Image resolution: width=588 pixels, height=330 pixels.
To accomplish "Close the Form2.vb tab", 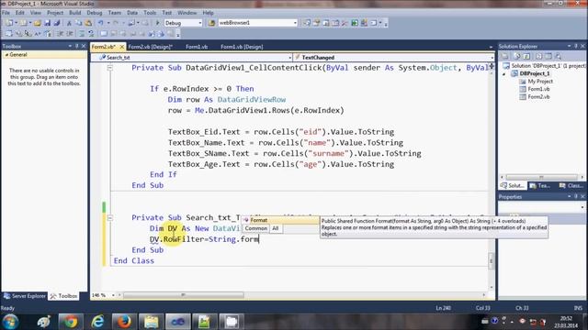I will 122,47.
